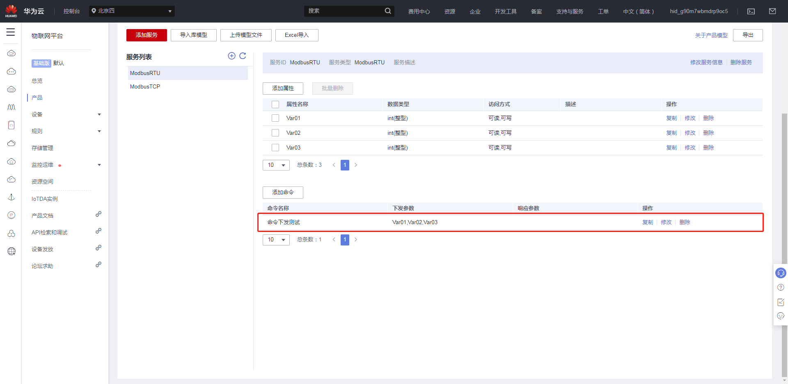Viewport: 788px width, 384px height.
Task: Click the hamburger menu icon
Action: (11, 32)
